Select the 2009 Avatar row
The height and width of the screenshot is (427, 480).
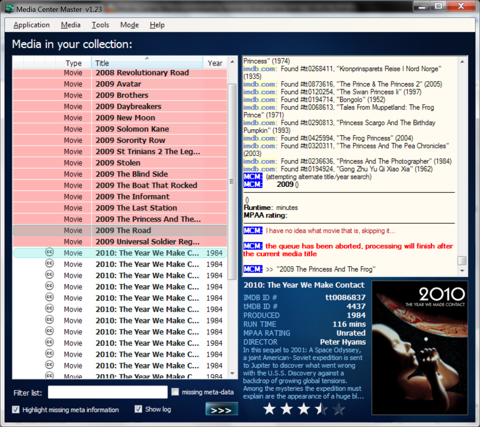(120, 84)
